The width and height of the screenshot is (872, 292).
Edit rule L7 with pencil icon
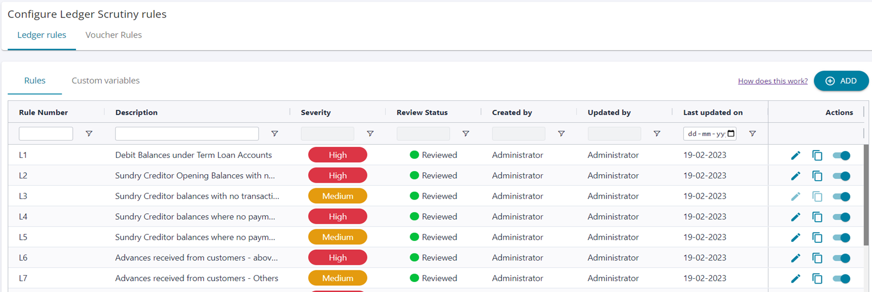click(795, 279)
